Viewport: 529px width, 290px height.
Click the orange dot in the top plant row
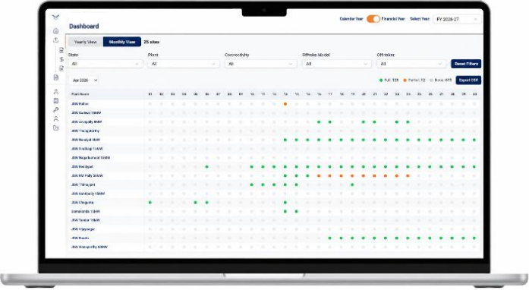coord(285,104)
